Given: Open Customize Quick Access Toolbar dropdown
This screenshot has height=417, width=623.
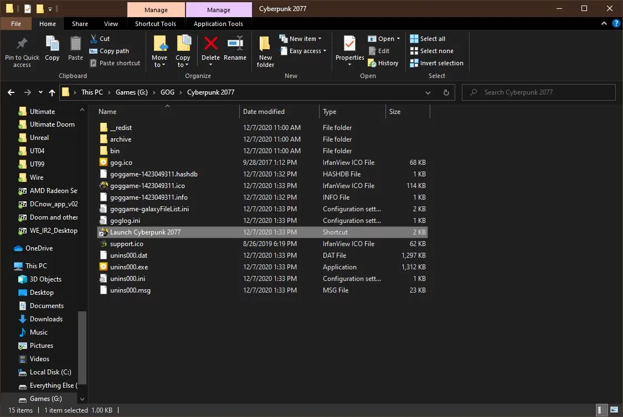Looking at the screenshot, I should click(50, 9).
